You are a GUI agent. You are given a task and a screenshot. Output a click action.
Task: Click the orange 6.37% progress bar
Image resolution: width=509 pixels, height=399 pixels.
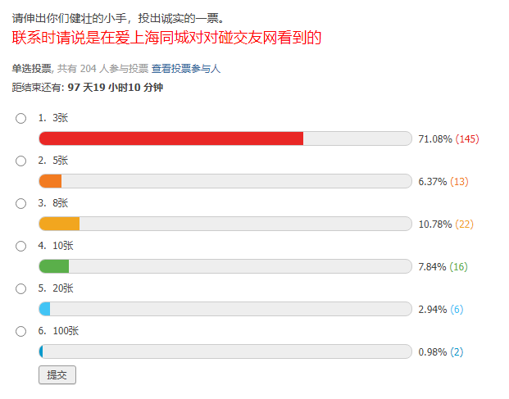[x=225, y=181]
